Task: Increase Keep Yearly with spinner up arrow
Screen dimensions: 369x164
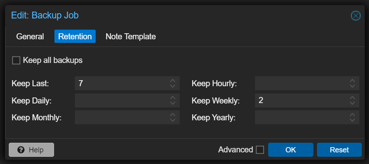Action: (x=352, y=115)
